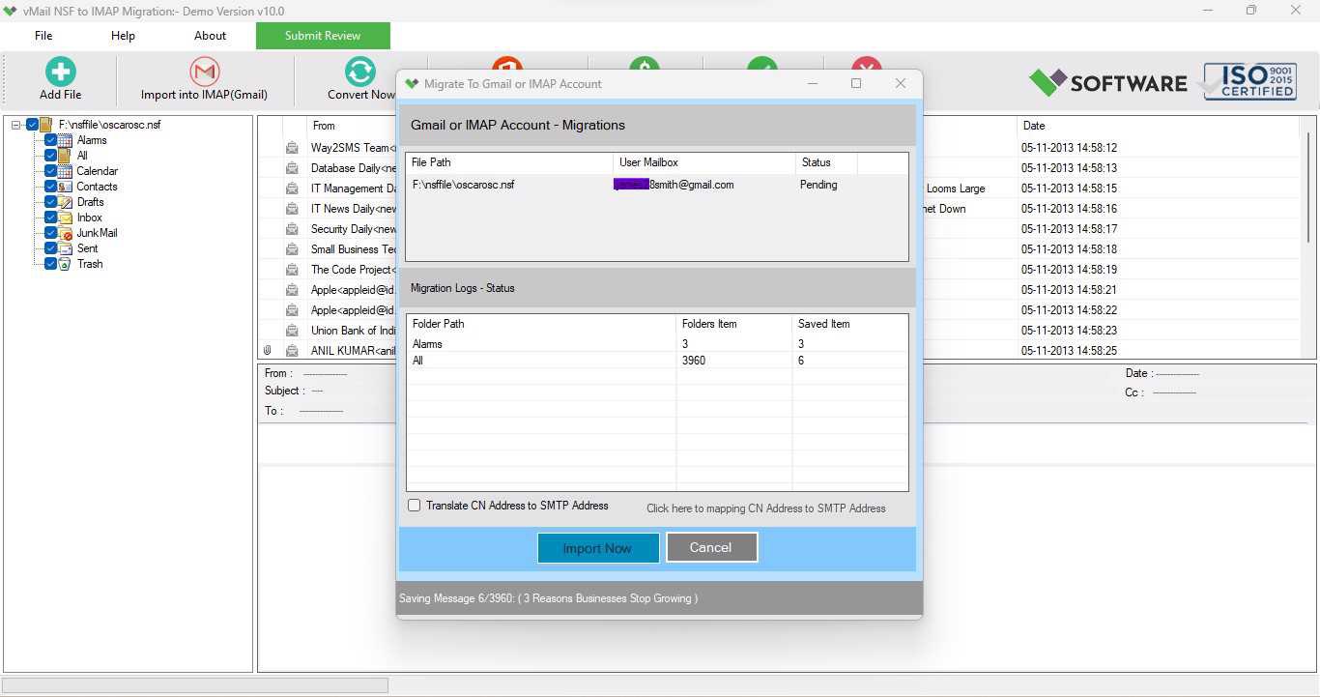Screen dimensions: 1320x697
Task: Click link for mapping CN to SMTP Address
Action: tap(765, 508)
